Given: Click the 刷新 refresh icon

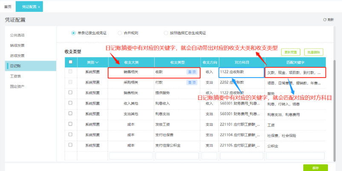Looking at the screenshot, I should click(x=325, y=20).
